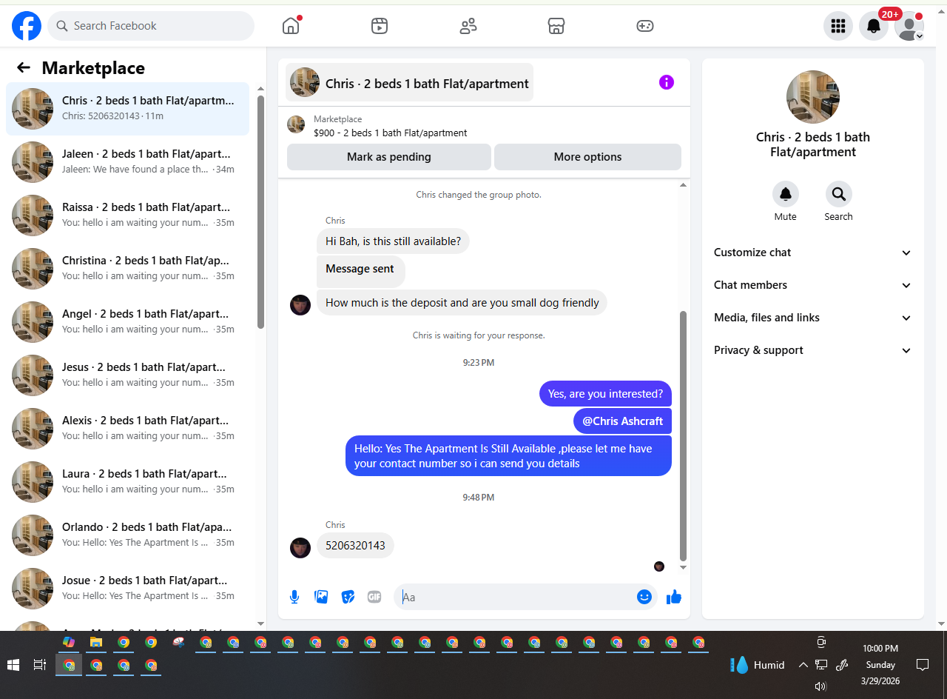
Task: Open the Christina conversation
Action: click(127, 269)
